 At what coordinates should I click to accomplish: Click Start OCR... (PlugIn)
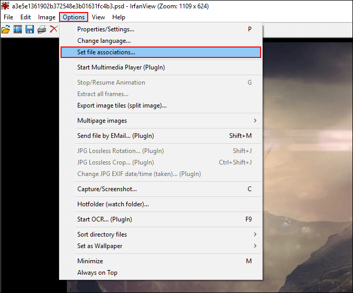pyautogui.click(x=161, y=219)
